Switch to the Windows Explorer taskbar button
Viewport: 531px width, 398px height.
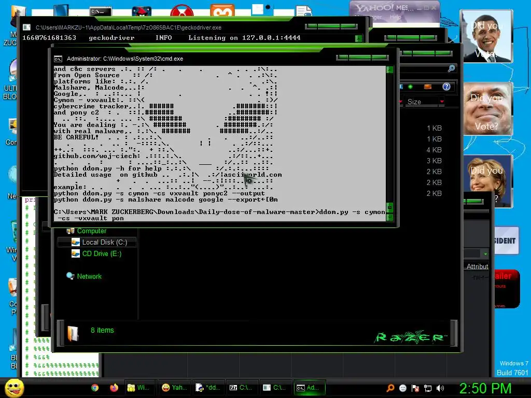click(138, 388)
